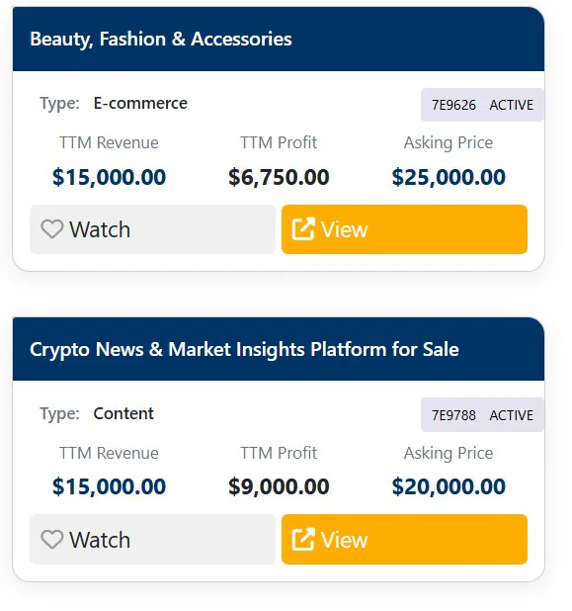
Task: Click $25,000.00 asking price value
Action: tap(449, 177)
